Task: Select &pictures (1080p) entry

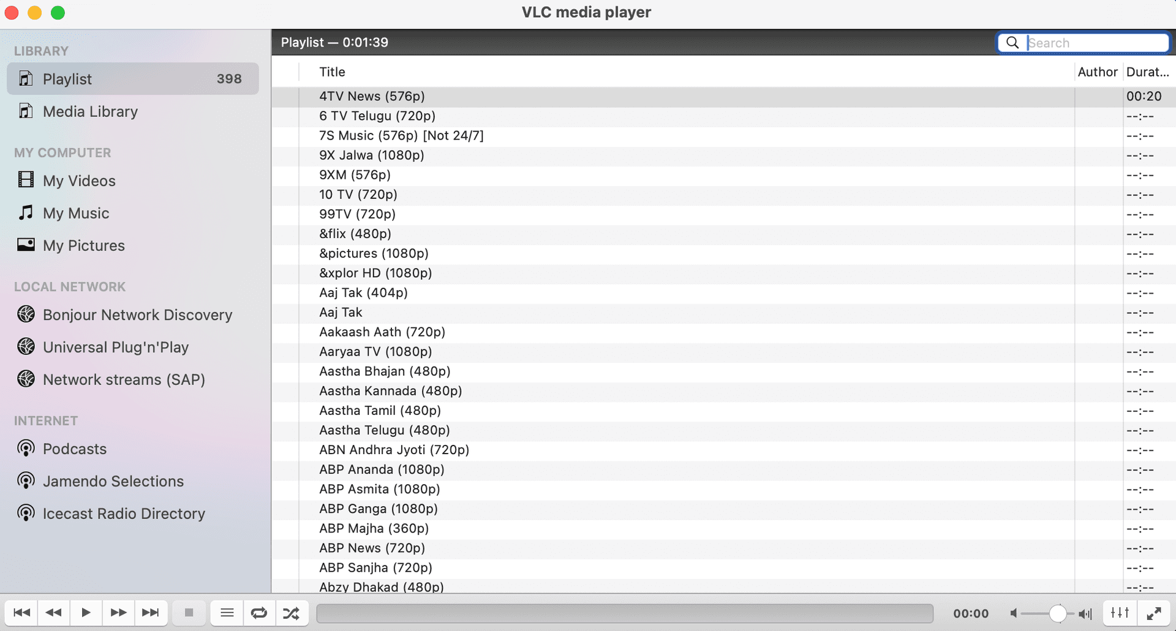Action: 723,253
